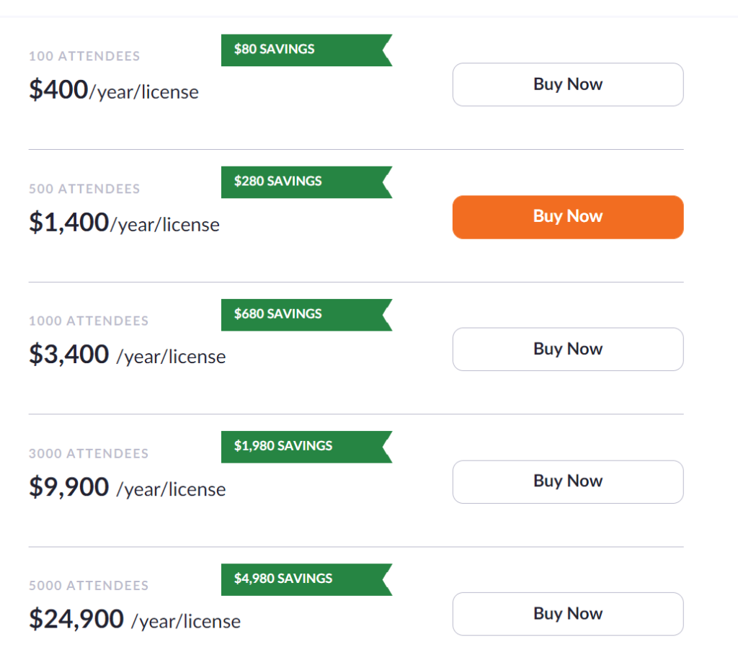The image size is (738, 655).
Task: Select the $400/year/license price text
Action: (113, 90)
